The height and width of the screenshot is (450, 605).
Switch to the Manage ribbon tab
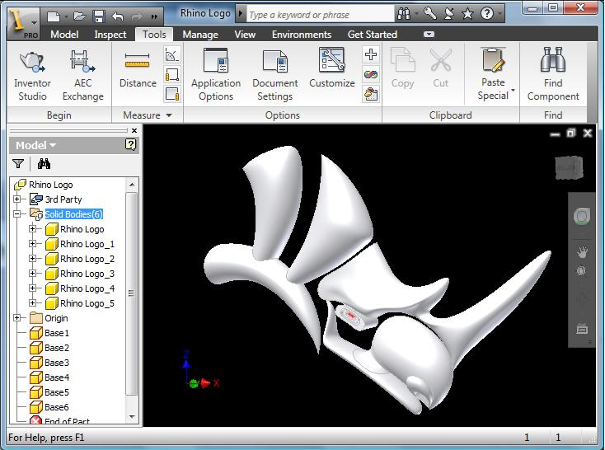[x=200, y=35]
